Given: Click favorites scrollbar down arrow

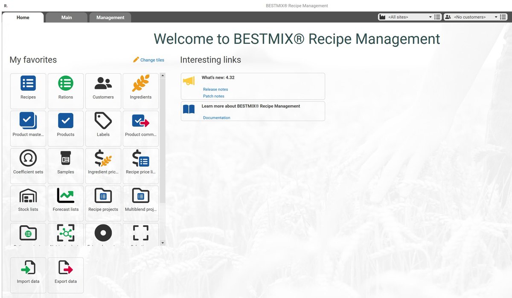Looking at the screenshot, I should click(162, 243).
